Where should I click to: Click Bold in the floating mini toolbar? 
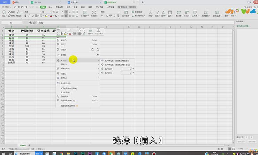[x=62, y=33]
